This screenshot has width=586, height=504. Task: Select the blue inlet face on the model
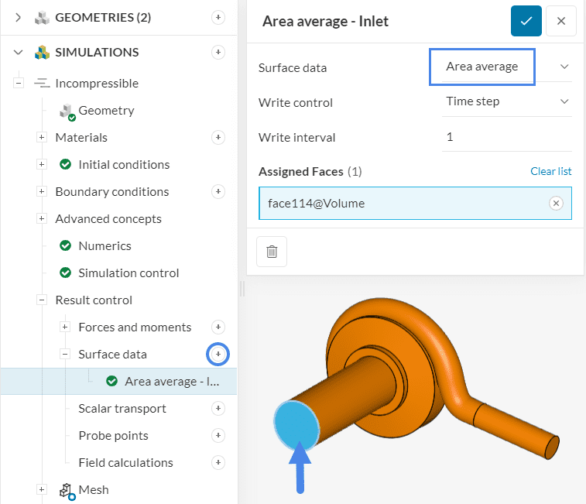tap(295, 426)
